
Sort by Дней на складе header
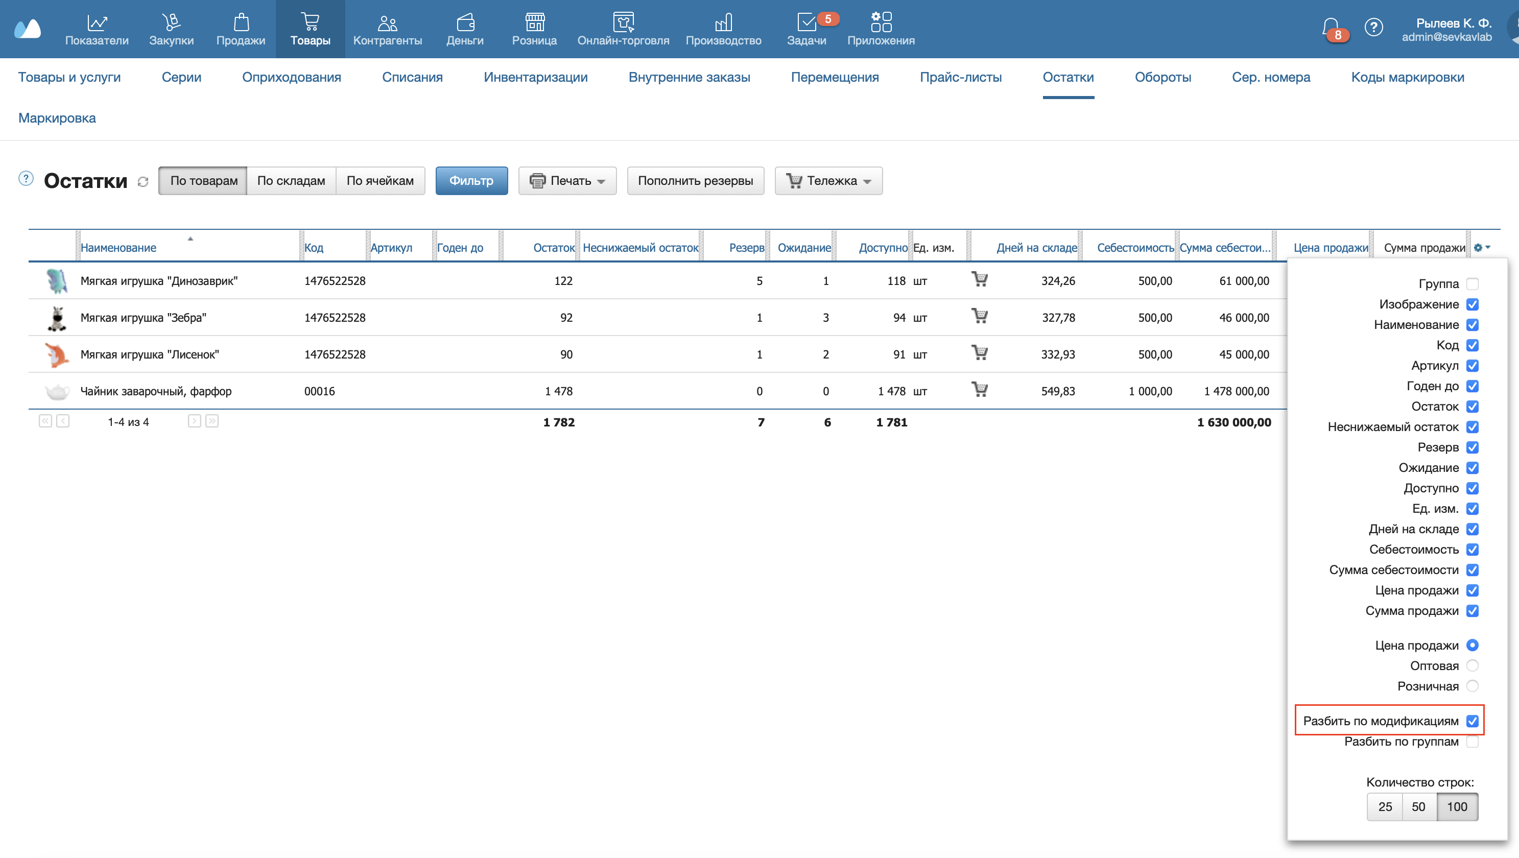[x=1037, y=248]
